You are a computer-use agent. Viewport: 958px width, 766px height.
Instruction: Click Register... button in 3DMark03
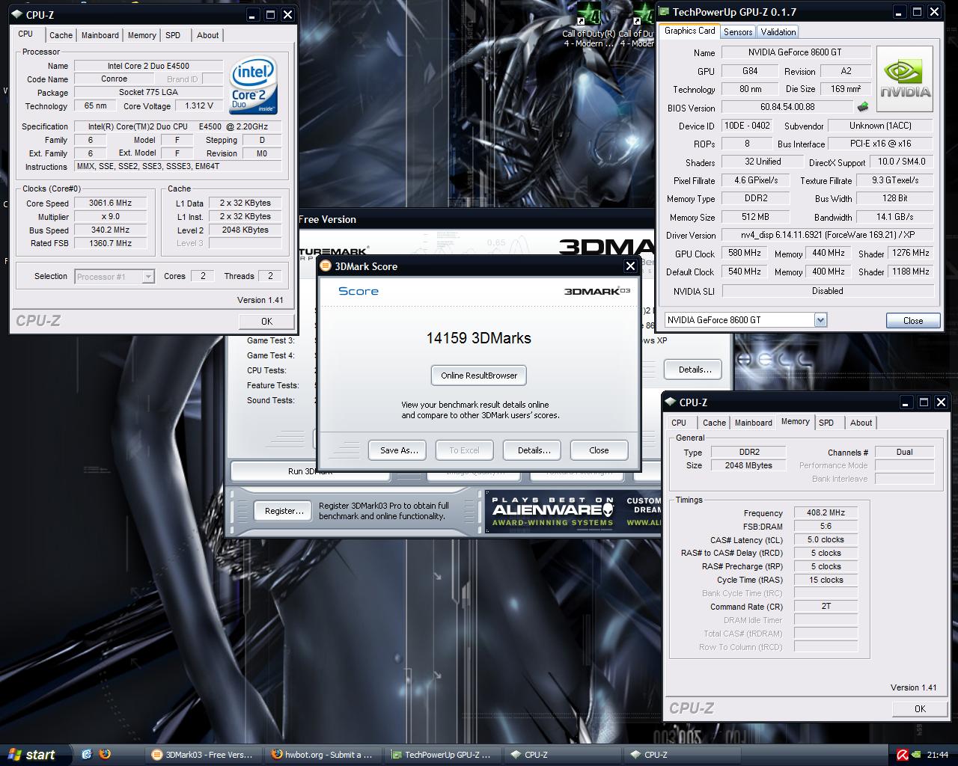coord(284,511)
